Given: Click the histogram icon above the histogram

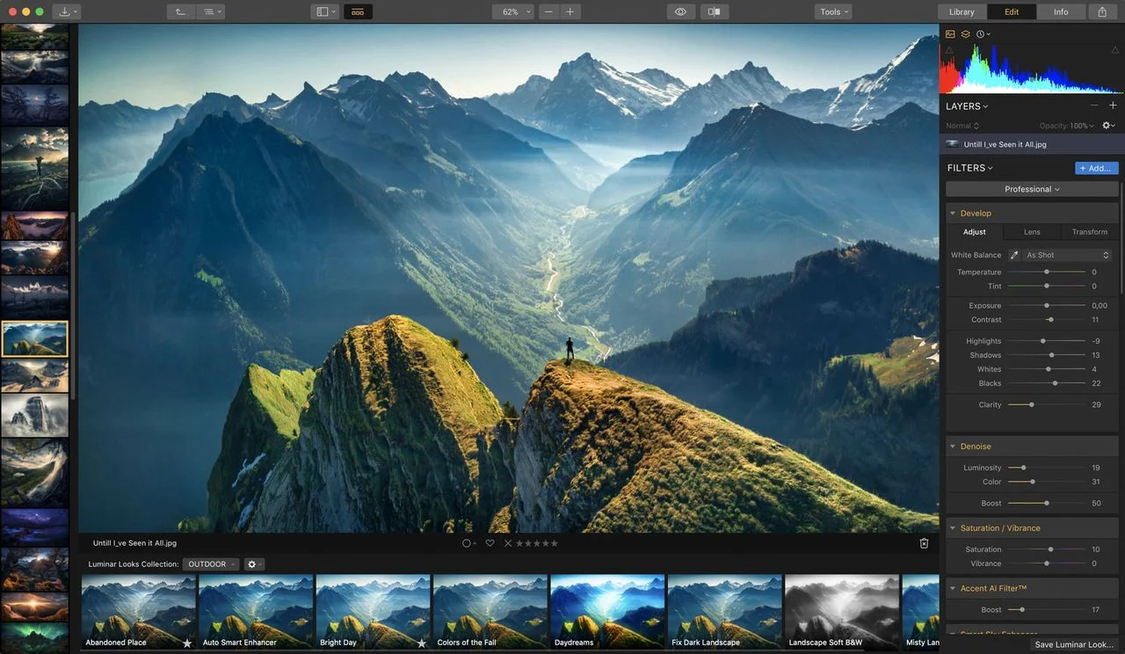Looking at the screenshot, I should (x=949, y=33).
